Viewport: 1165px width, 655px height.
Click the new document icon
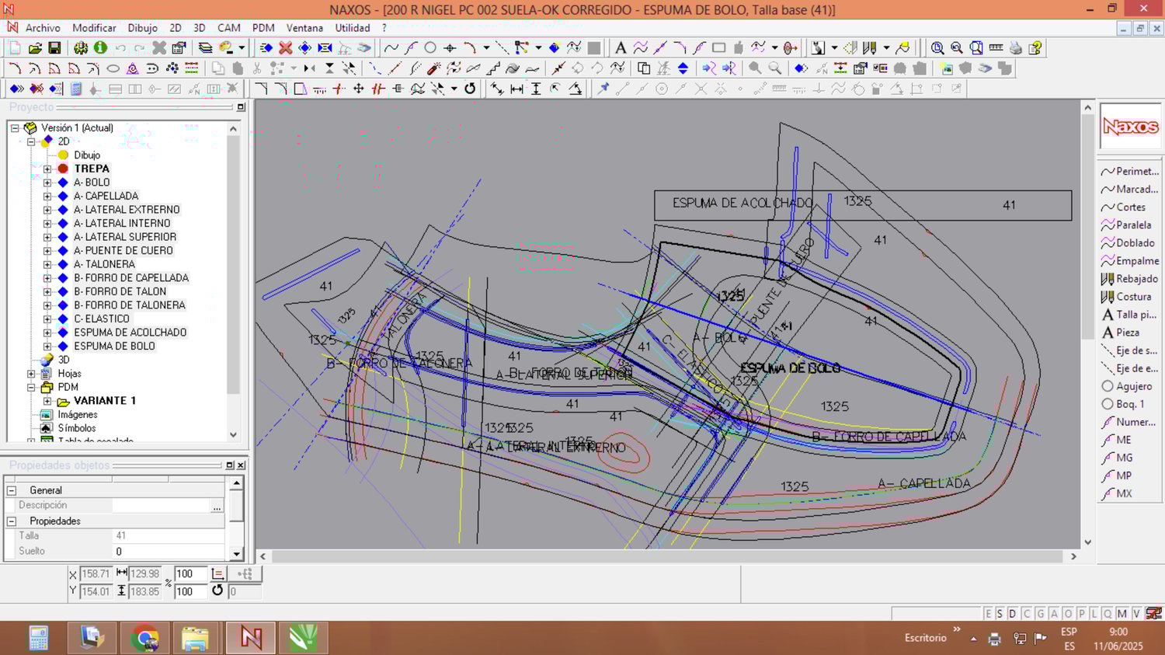(16, 48)
